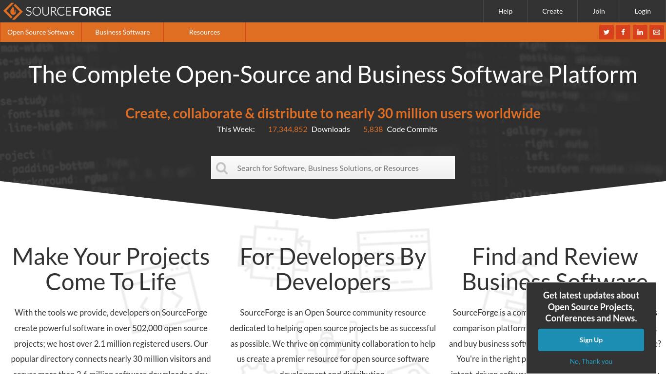Open the Create link in header
This screenshot has height=374, width=666.
coord(552,11)
